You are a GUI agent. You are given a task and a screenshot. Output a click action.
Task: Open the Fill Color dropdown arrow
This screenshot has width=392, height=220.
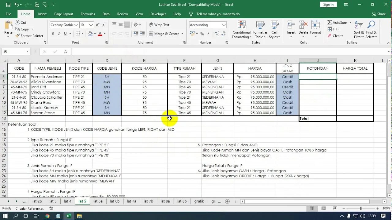pos(95,34)
